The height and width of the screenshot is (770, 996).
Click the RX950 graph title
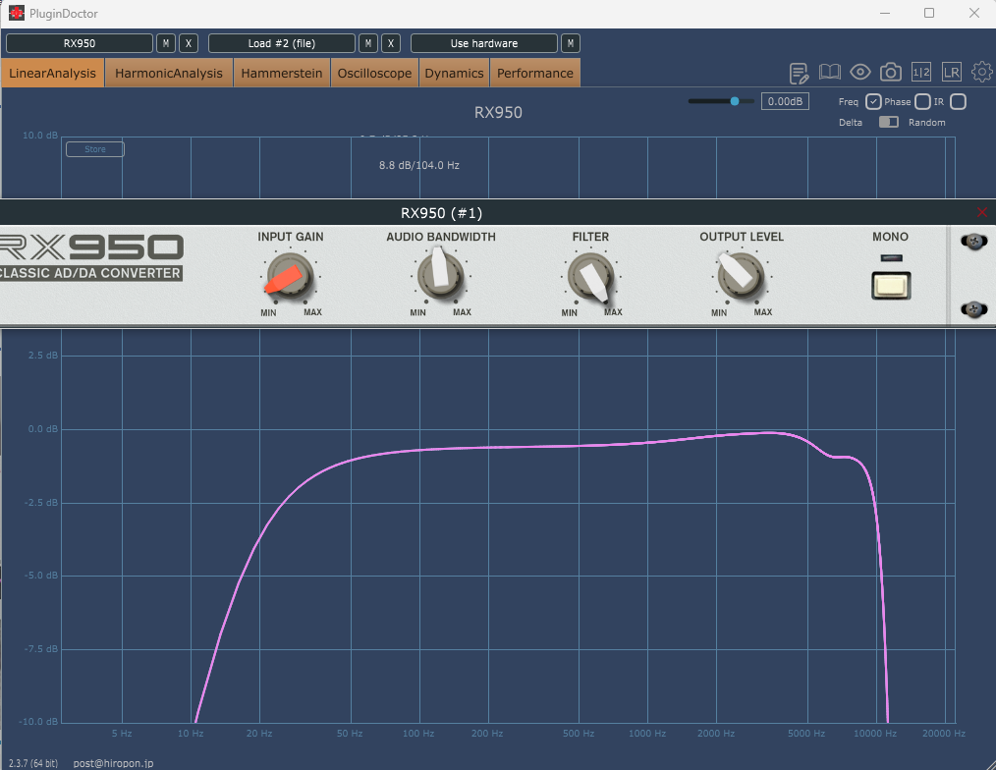click(498, 112)
